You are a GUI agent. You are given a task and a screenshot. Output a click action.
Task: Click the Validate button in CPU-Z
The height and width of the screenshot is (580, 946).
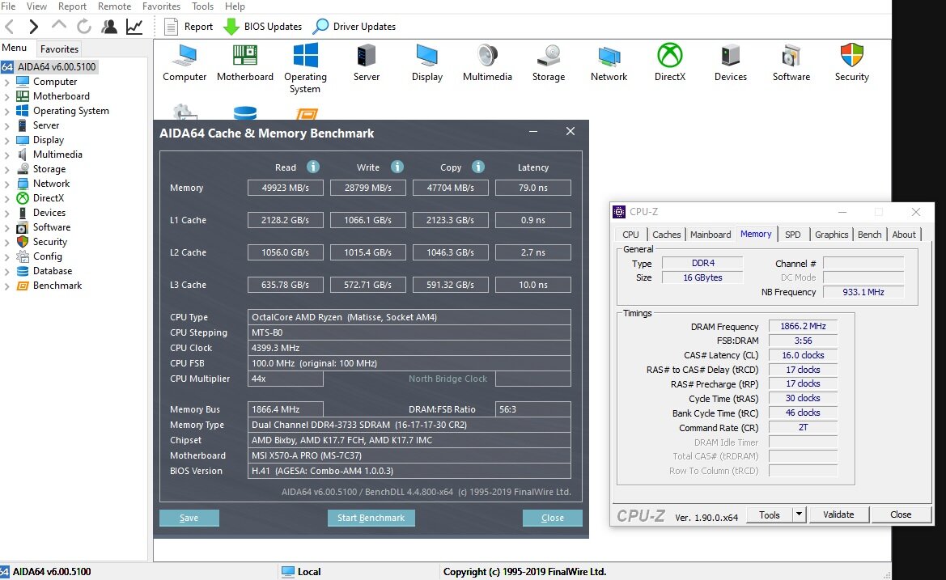(x=838, y=514)
